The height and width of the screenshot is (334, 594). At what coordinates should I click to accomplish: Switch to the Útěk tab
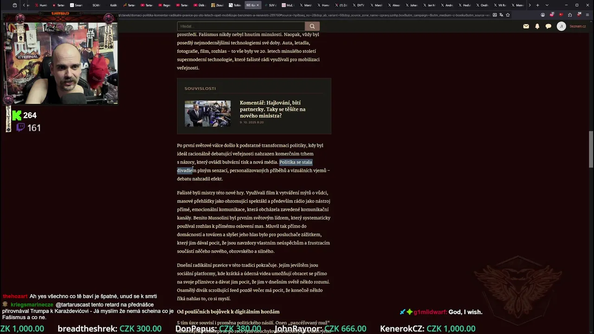(x=200, y=5)
